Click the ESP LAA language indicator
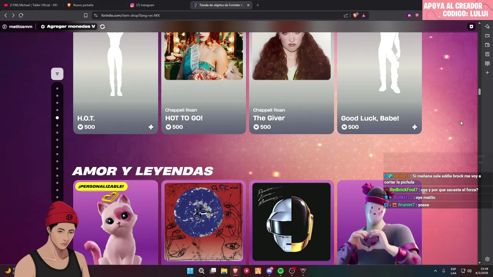493x277 pixels. [453, 271]
